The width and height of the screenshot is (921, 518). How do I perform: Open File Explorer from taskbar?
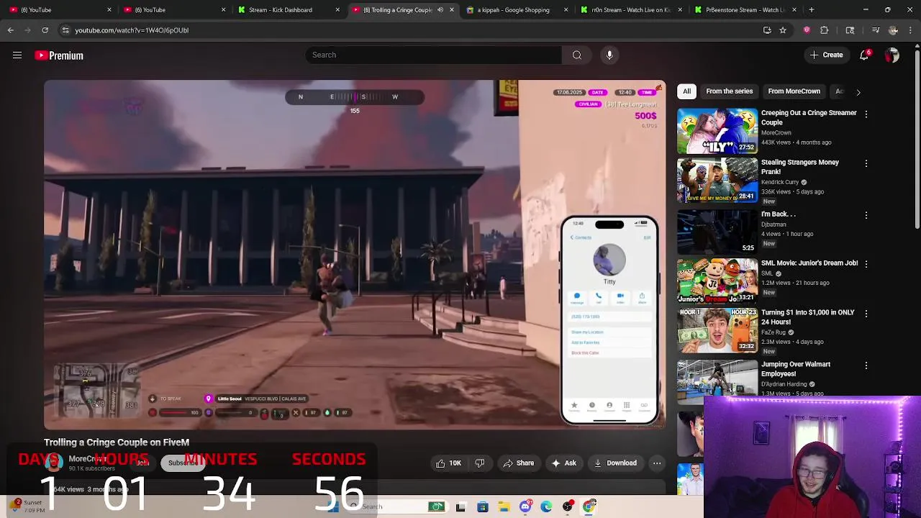[504, 506]
